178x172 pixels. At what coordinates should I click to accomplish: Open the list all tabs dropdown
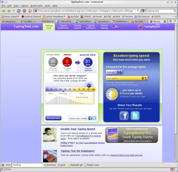tap(175, 21)
